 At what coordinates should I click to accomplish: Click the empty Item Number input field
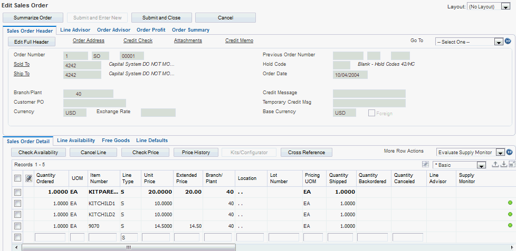pos(102,237)
